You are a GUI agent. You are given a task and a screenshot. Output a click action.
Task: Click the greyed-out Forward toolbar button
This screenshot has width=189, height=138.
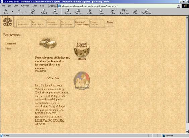click(x=19, y=12)
